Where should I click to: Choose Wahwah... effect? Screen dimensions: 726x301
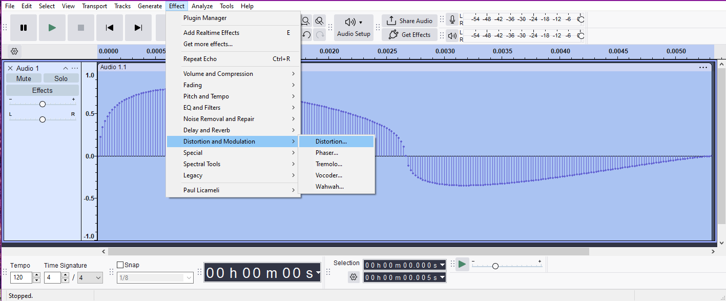pos(337,187)
